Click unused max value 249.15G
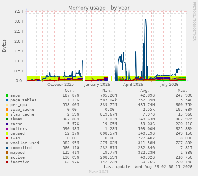 (184, 133)
